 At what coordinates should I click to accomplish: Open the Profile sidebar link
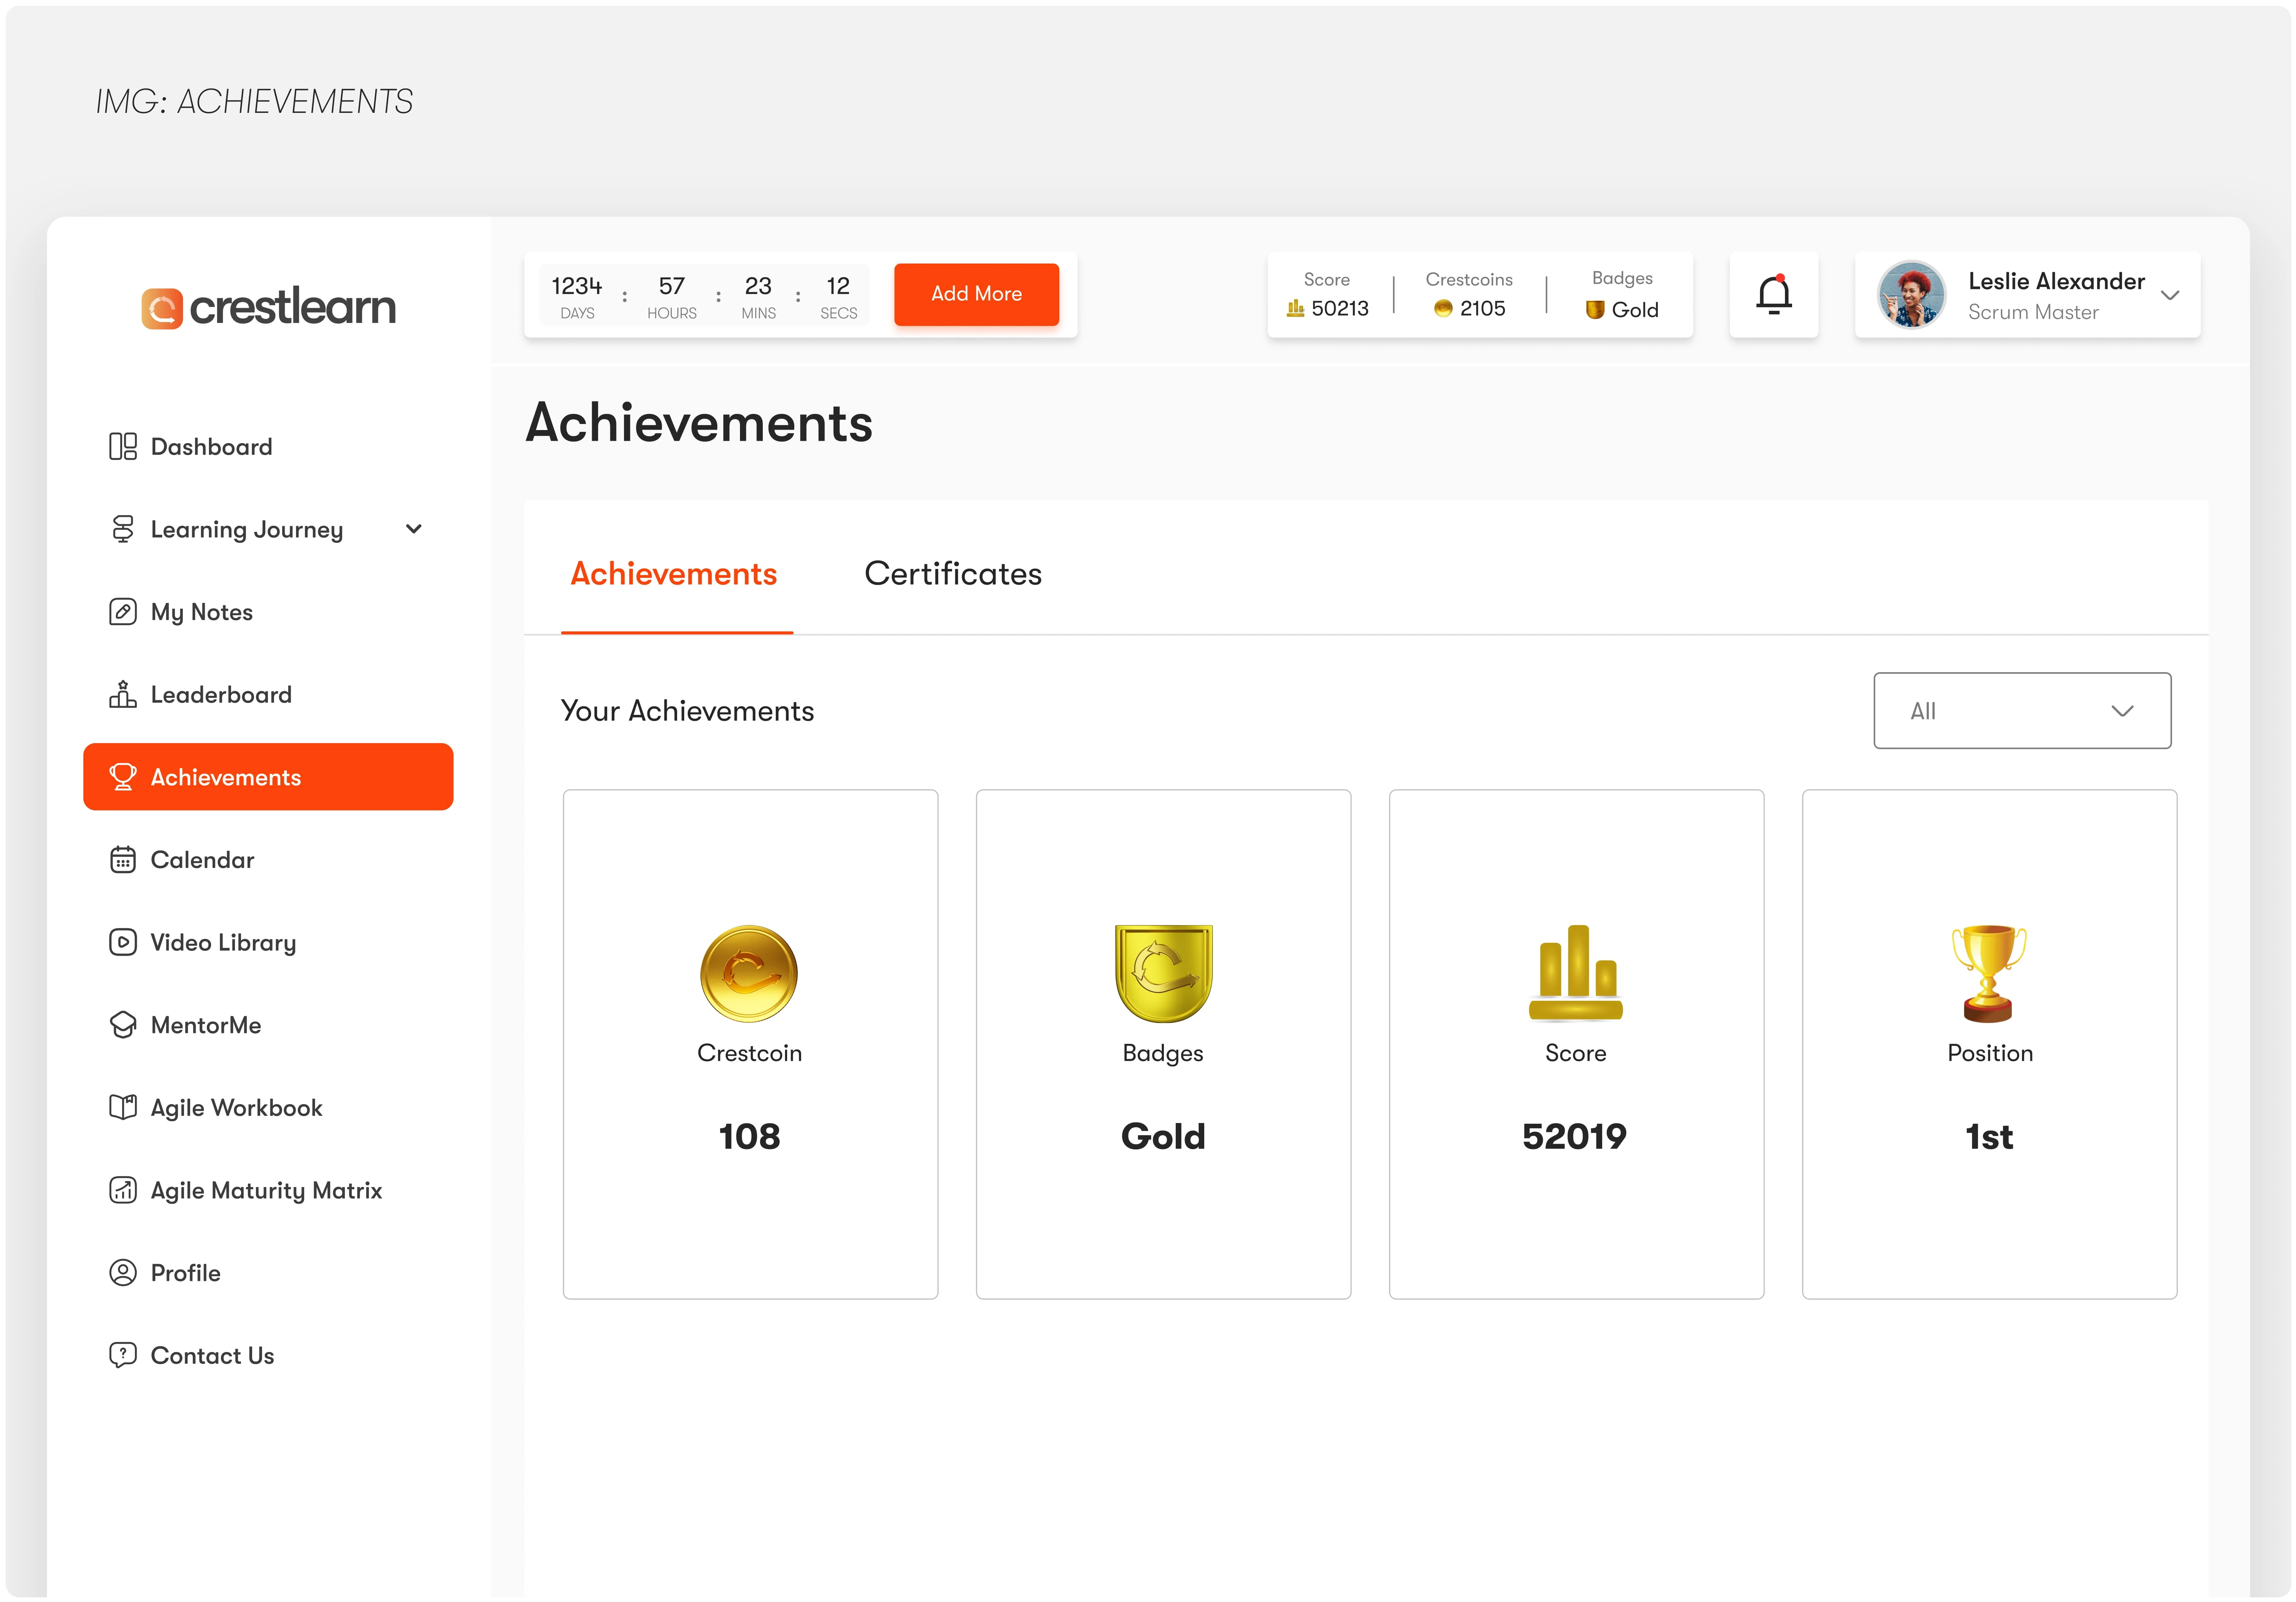tap(185, 1273)
